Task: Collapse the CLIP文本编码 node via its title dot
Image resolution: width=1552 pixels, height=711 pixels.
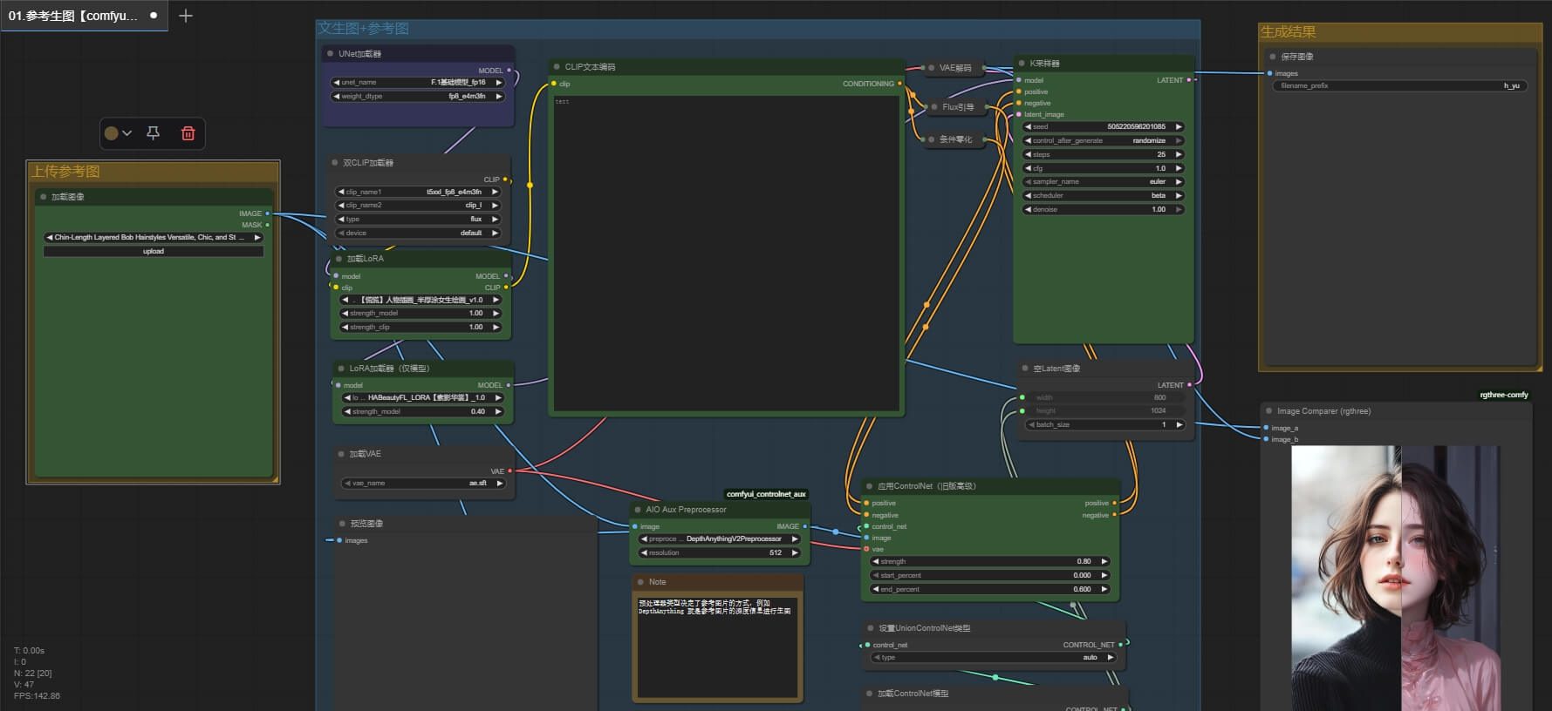Action: pos(557,67)
